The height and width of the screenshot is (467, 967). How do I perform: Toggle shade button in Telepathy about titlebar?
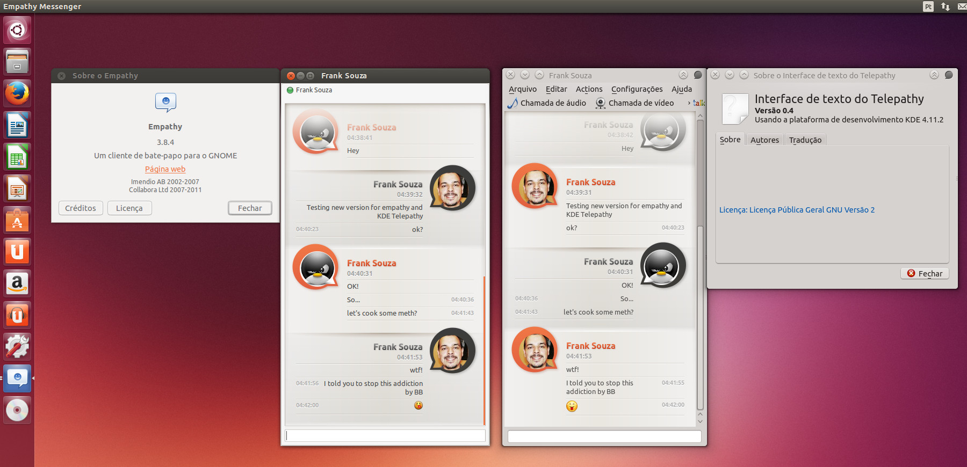[934, 75]
